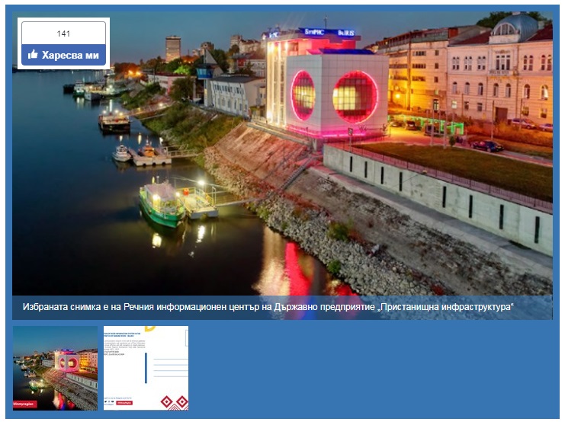Click the photo caption text about Речния информационен център
This screenshot has width=565, height=422.
click(268, 307)
